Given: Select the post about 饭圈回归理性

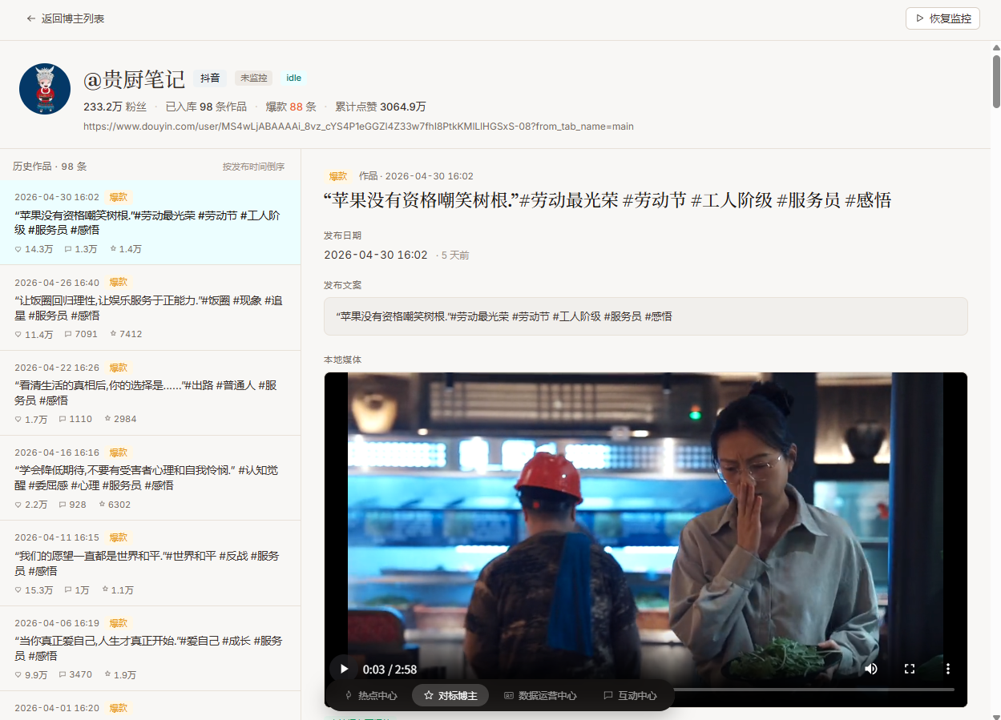Looking at the screenshot, I should coord(151,308).
